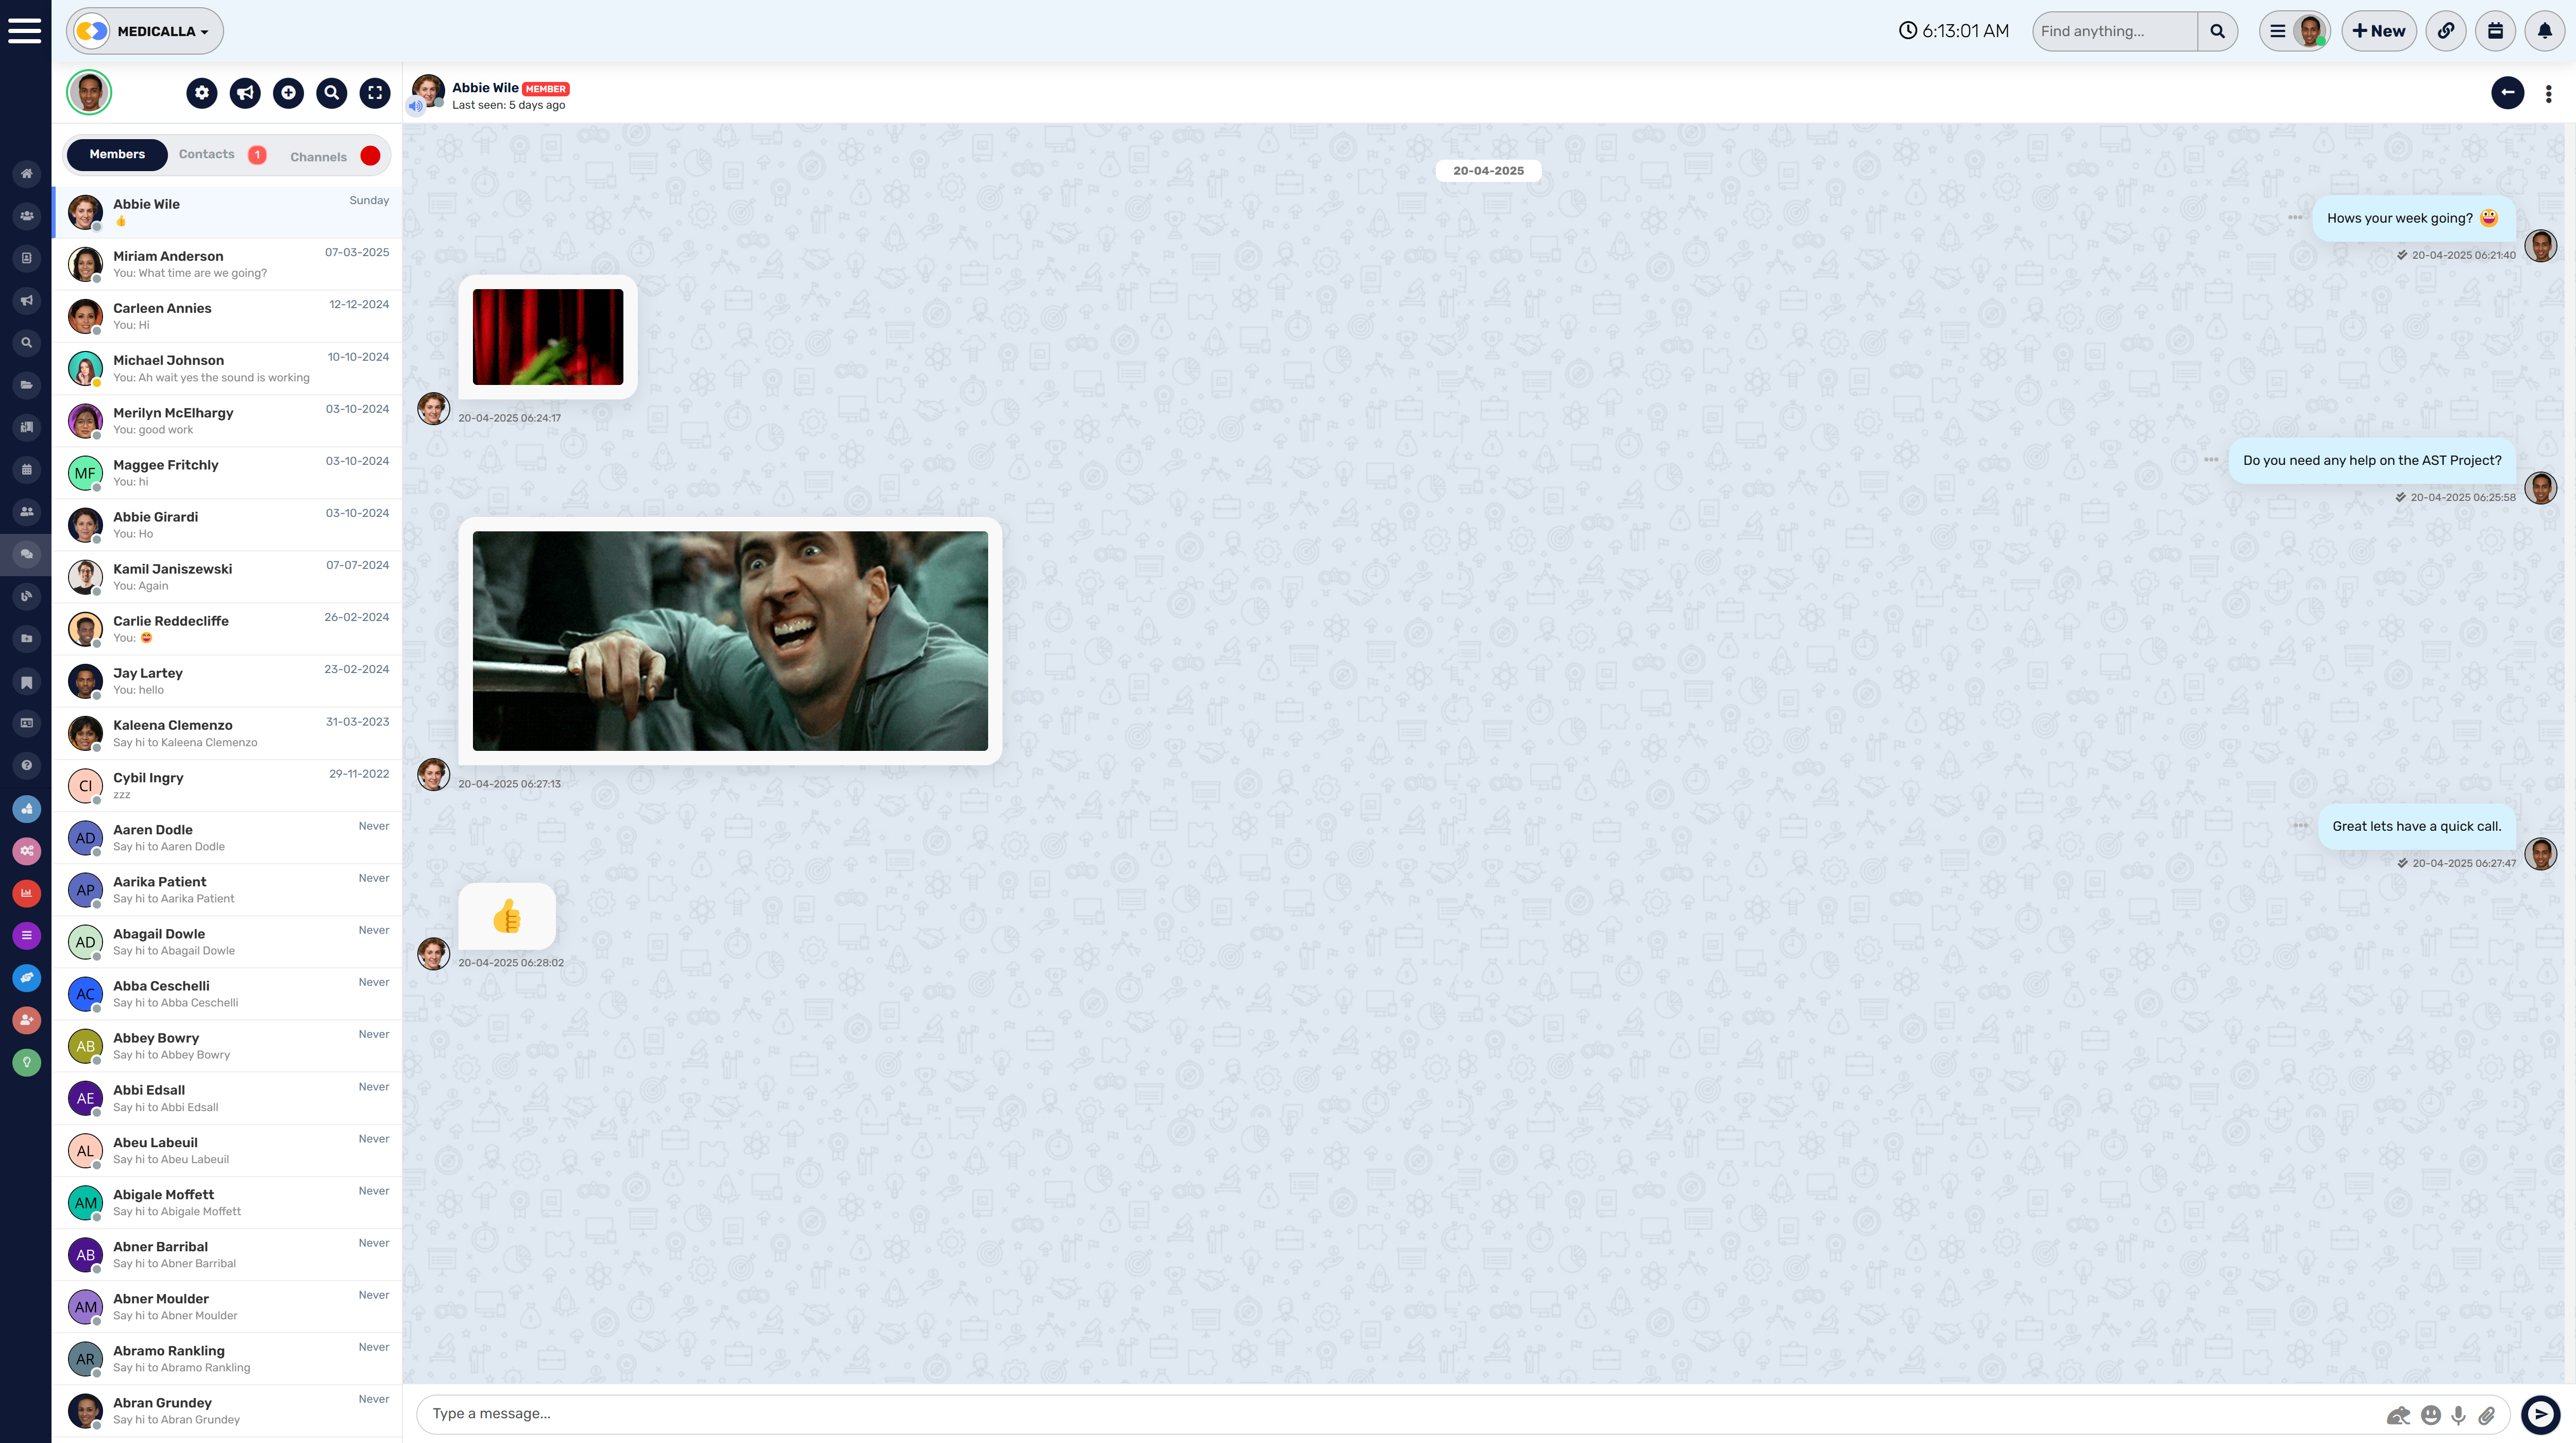Switch to the Channels tab
This screenshot has width=2576, height=1443.
point(318,154)
